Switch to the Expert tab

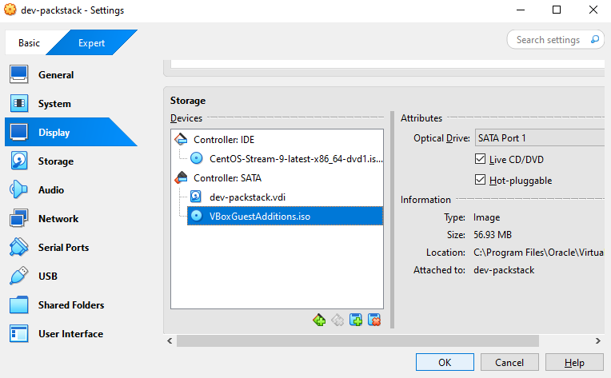(91, 43)
